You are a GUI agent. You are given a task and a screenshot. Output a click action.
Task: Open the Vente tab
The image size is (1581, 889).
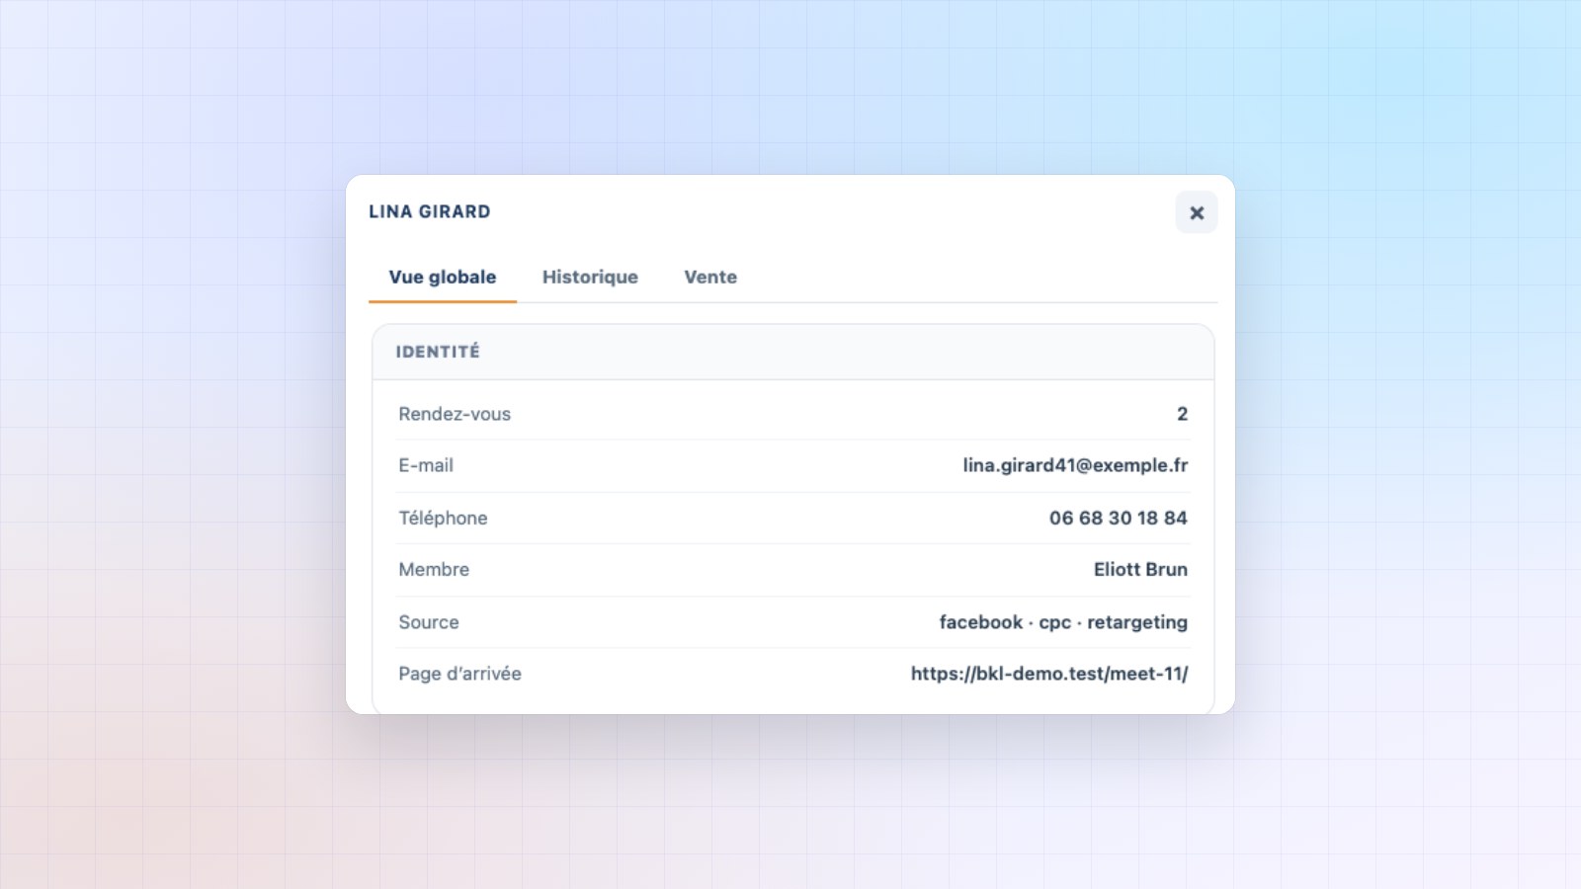click(x=710, y=278)
